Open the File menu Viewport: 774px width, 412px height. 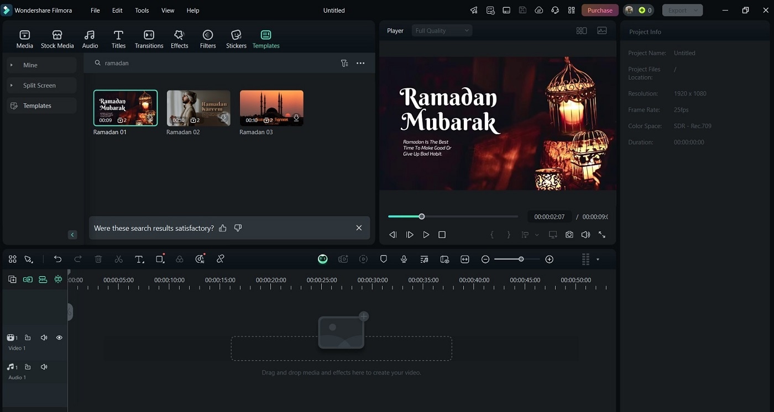tap(95, 10)
